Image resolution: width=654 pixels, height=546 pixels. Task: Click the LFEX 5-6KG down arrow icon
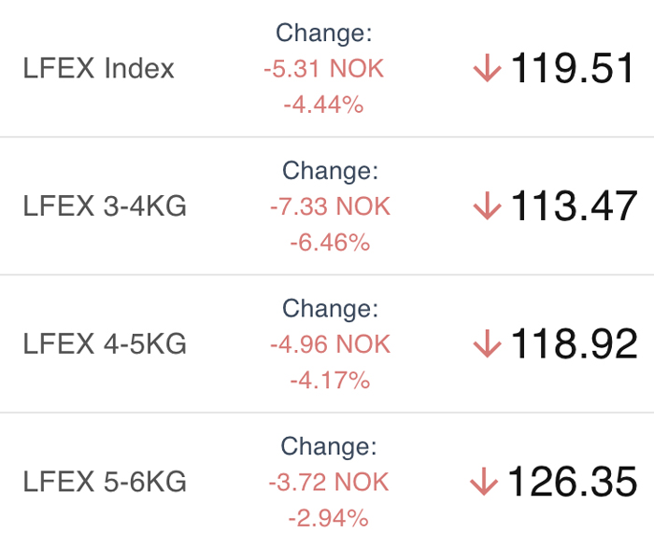point(484,482)
